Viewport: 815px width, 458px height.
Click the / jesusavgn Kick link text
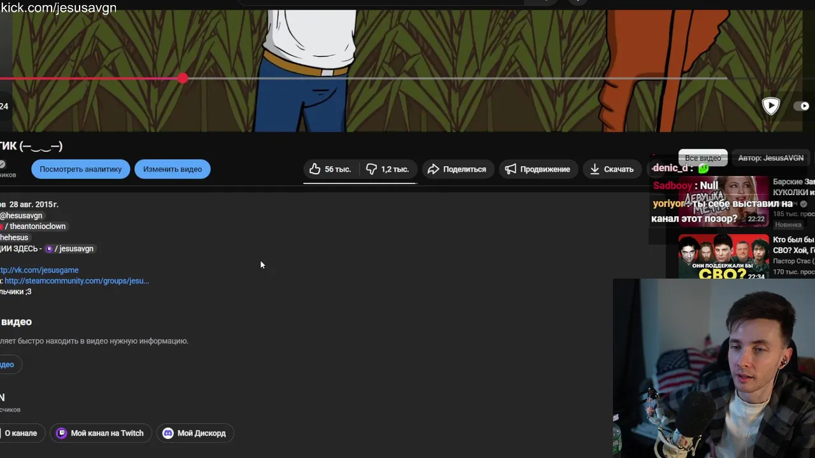pos(74,249)
